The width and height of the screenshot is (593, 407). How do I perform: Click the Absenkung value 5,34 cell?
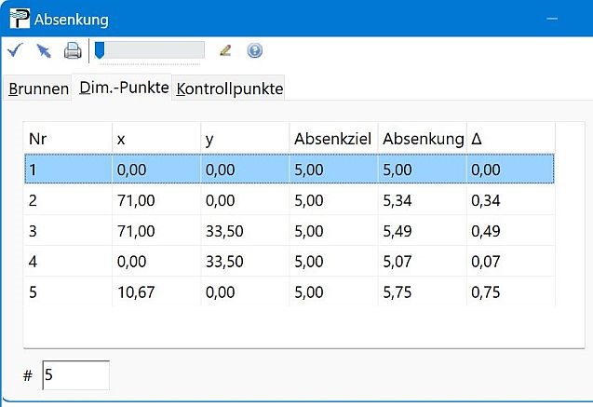(422, 200)
